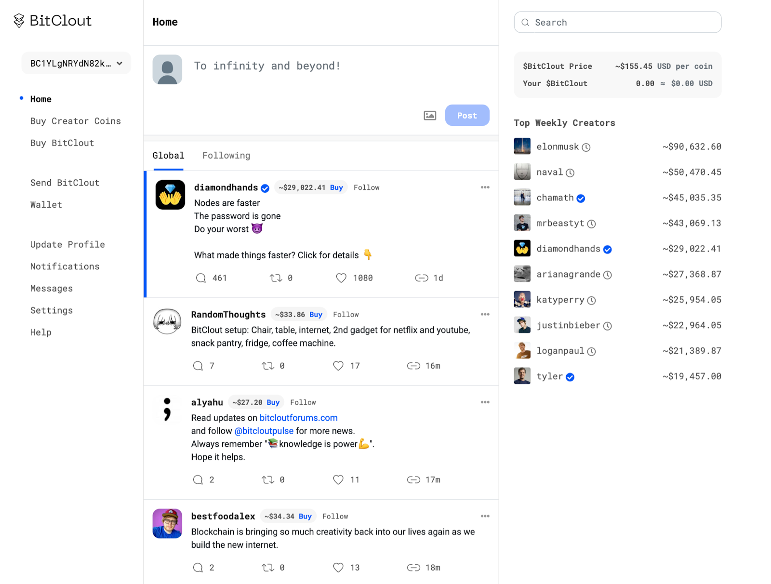Go to Home in the sidebar

[41, 99]
